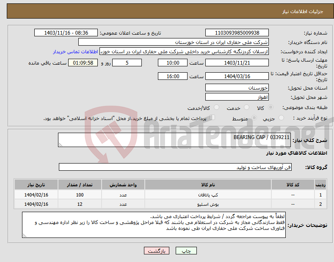Click the کد کالا column header
This screenshot has width=334, height=262.
[293, 185]
